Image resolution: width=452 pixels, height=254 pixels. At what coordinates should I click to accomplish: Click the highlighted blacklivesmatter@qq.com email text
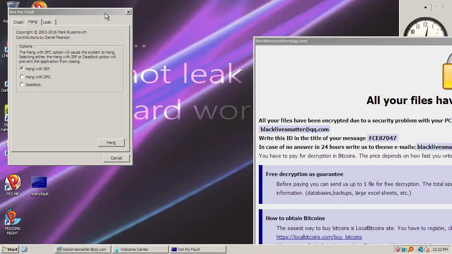295,129
